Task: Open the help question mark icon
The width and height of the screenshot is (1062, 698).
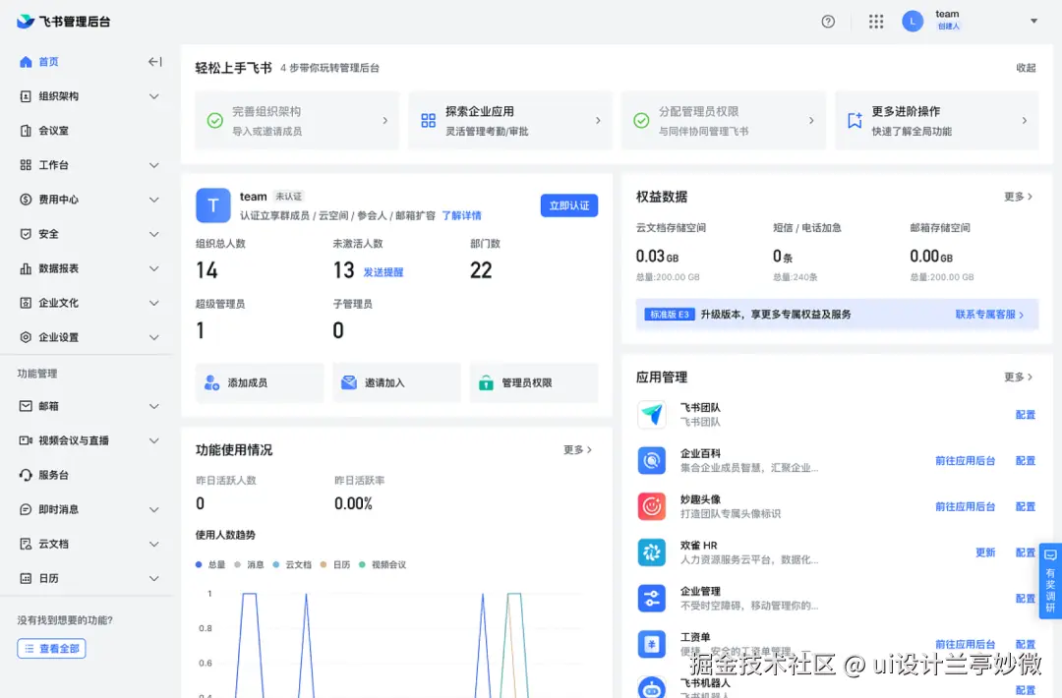Action: click(828, 22)
